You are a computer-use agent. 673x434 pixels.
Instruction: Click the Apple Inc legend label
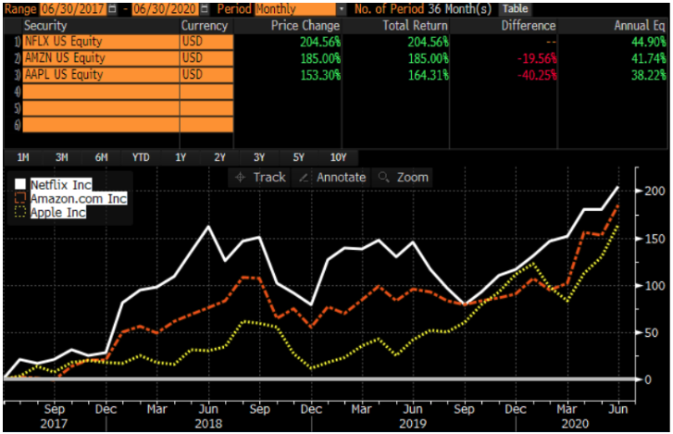point(58,212)
